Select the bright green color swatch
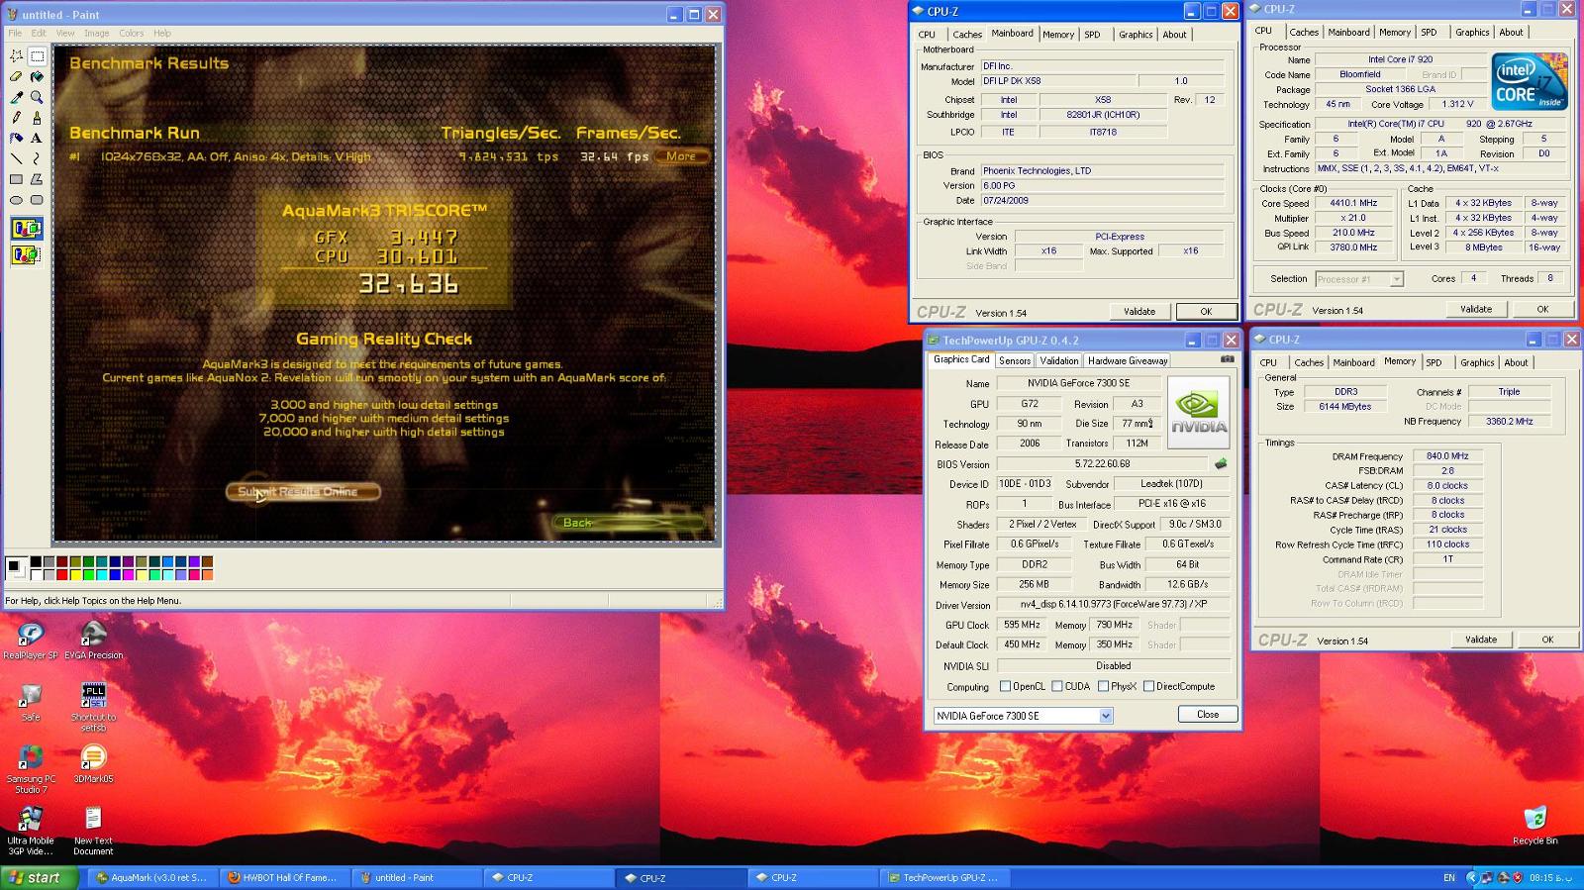 [88, 574]
